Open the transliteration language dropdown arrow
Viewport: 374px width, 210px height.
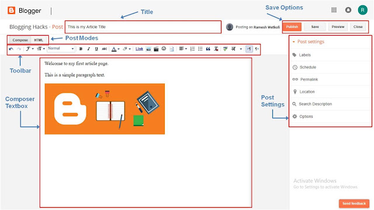coord(241,49)
